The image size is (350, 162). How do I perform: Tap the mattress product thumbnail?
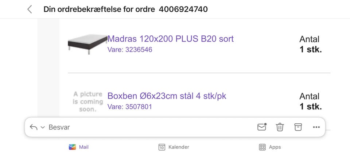click(88, 44)
